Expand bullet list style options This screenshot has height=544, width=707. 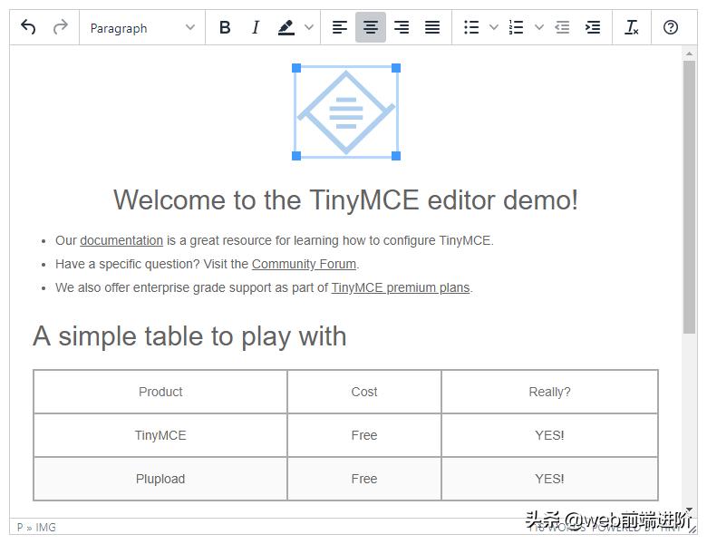pyautogui.click(x=494, y=27)
